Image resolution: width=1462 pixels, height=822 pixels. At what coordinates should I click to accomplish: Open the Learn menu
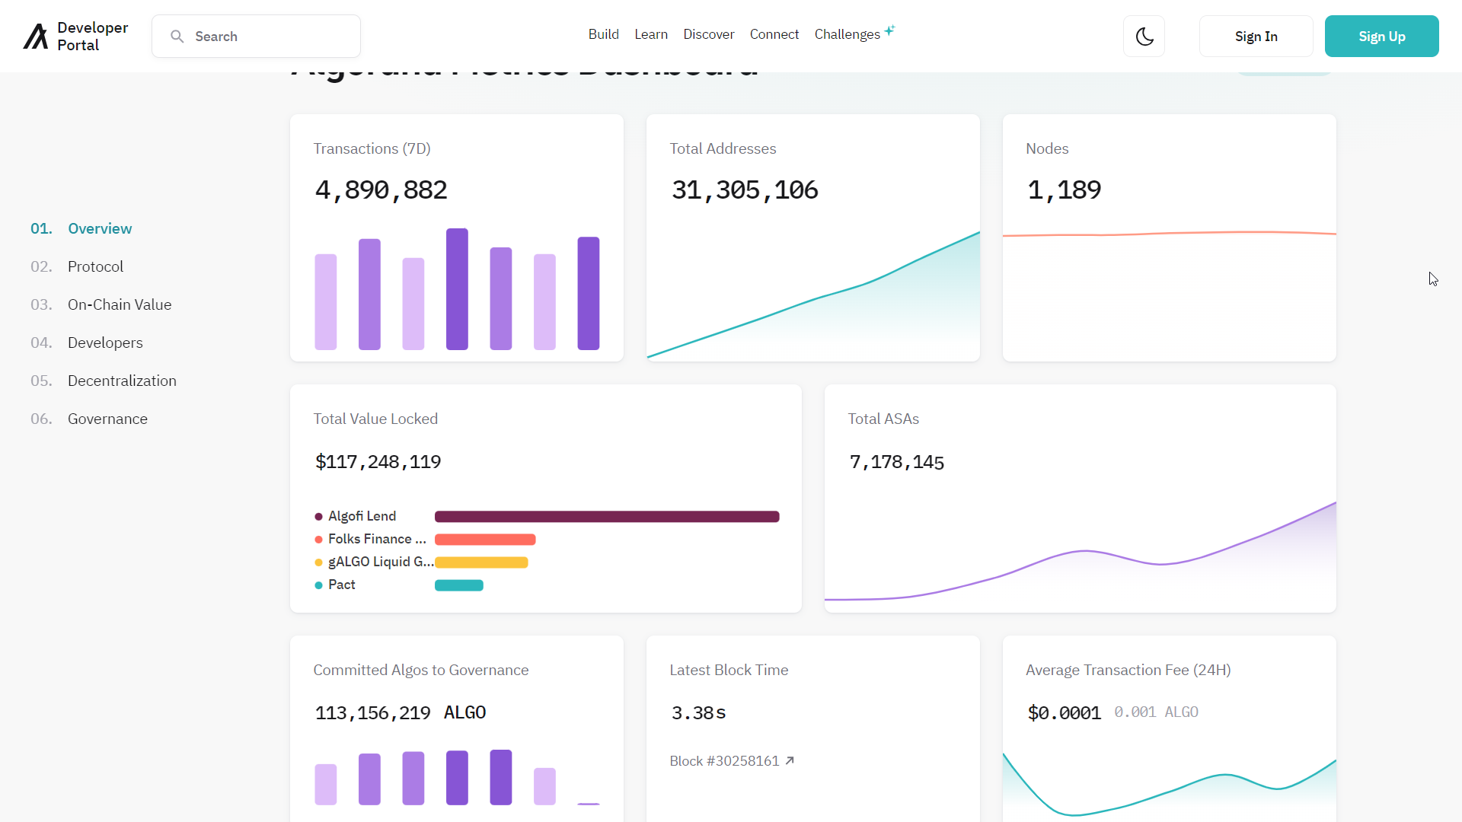[x=651, y=34]
